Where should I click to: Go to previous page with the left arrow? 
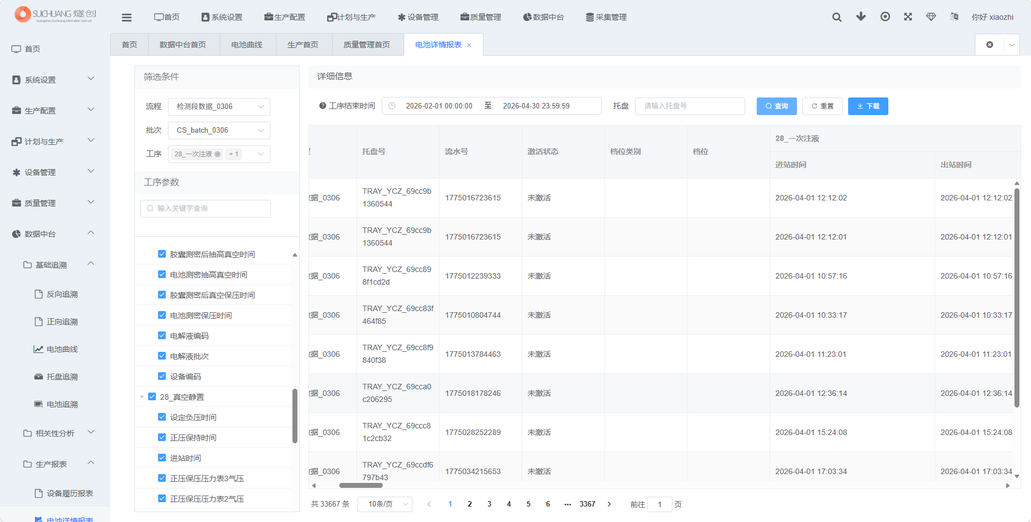pos(429,504)
